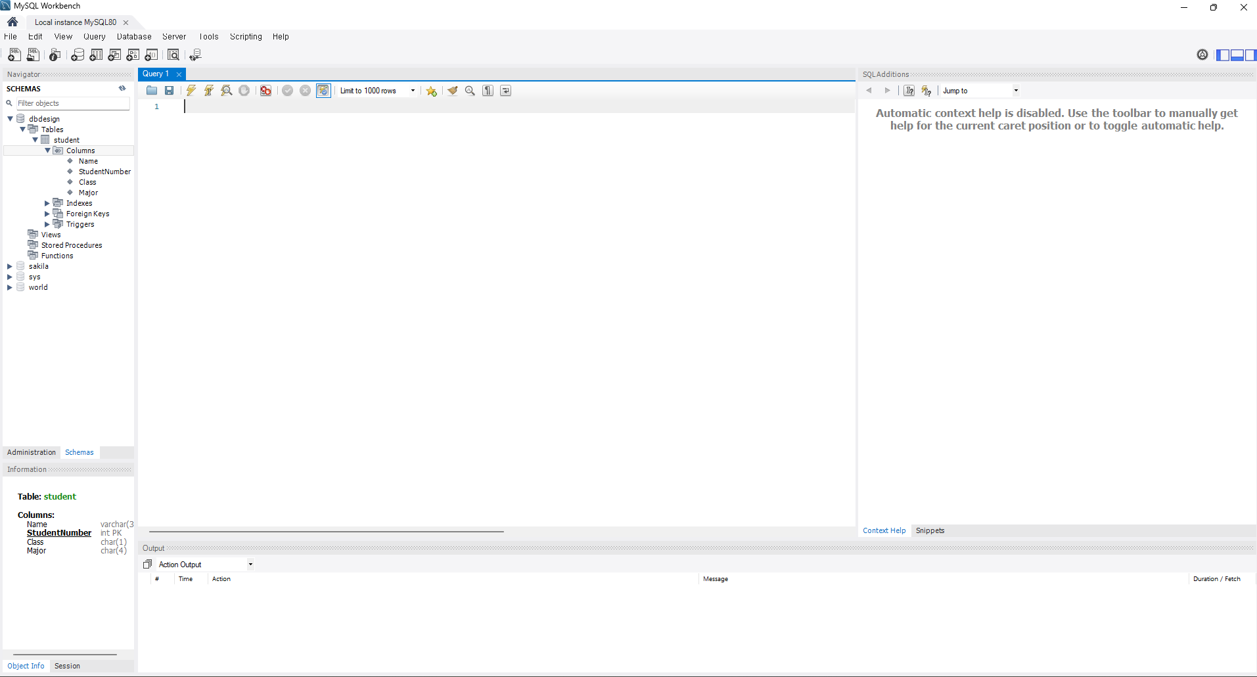The image size is (1257, 677).
Task: Search table data icon
Action: [x=173, y=55]
